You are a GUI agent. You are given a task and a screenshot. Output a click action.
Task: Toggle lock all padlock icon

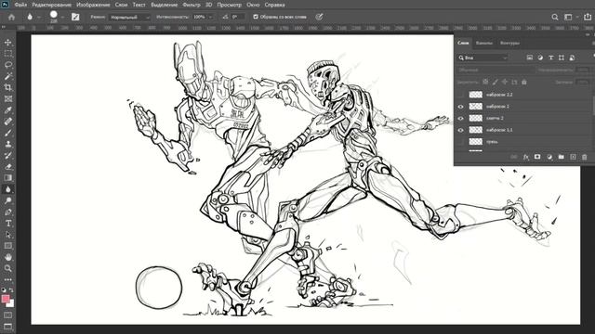point(524,82)
